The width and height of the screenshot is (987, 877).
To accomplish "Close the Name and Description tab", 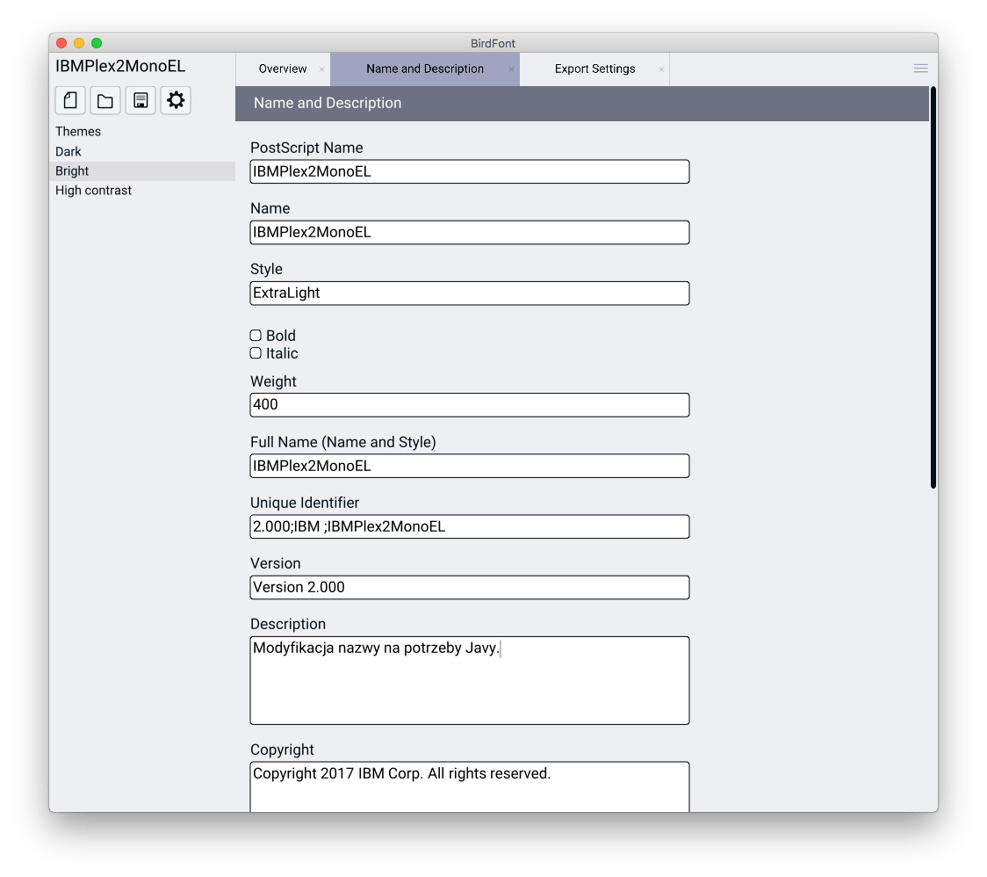I will tap(511, 69).
